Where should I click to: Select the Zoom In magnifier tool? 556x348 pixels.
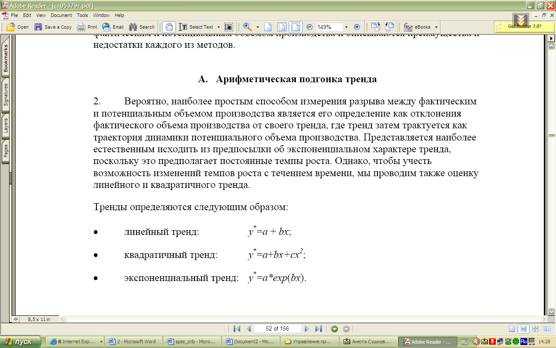pyautogui.click(x=248, y=27)
